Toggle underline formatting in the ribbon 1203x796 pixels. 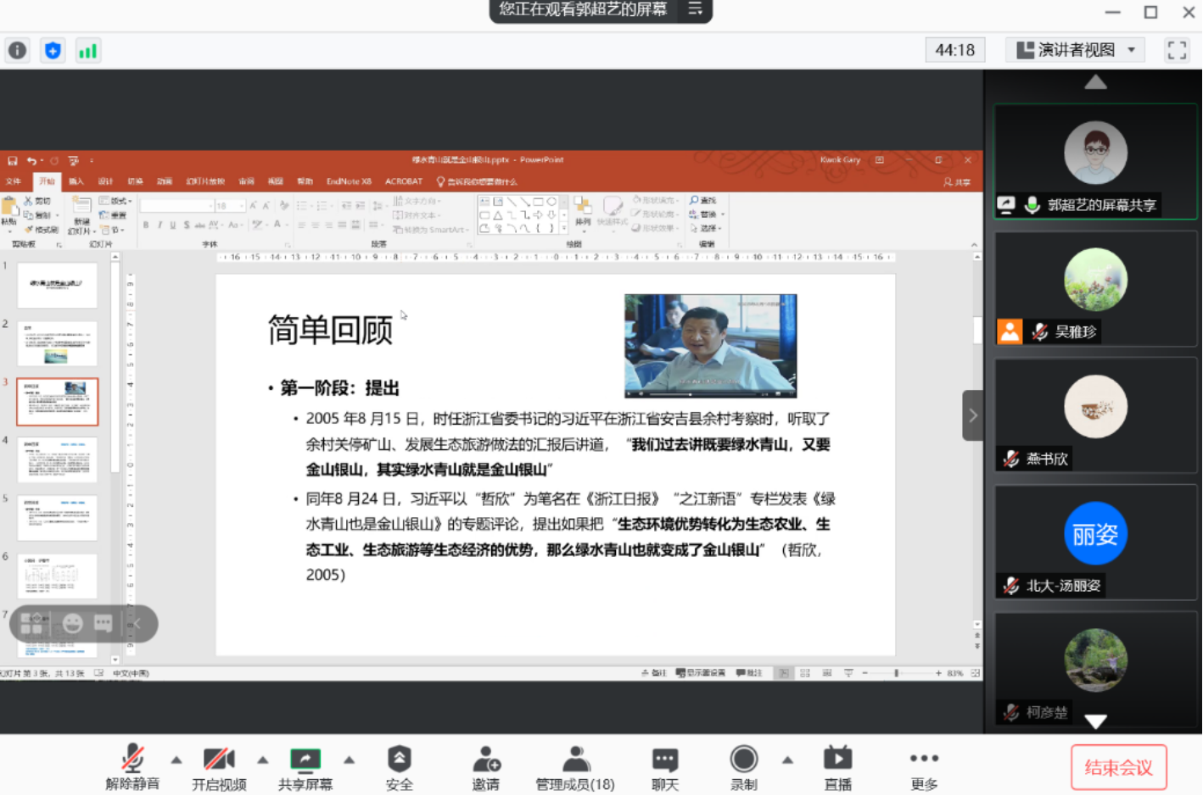172,223
